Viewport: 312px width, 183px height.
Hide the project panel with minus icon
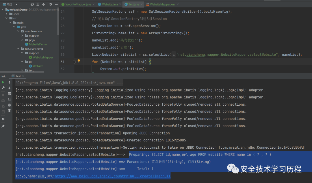pyautogui.click(x=57, y=4)
